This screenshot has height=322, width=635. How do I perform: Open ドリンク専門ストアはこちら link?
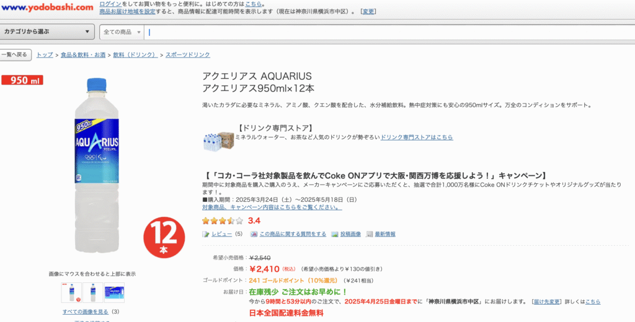click(417, 137)
